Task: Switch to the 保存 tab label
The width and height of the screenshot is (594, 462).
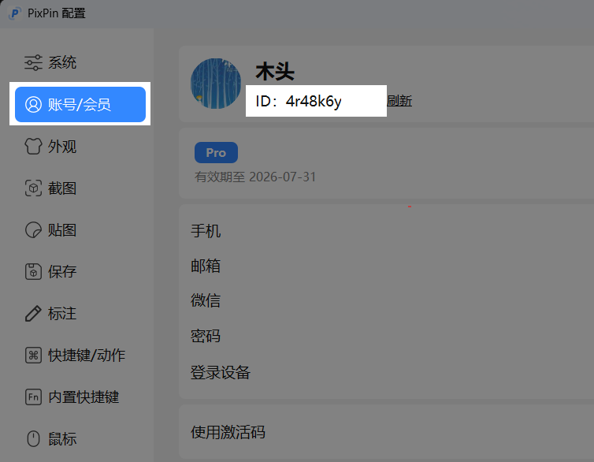Action: 62,272
